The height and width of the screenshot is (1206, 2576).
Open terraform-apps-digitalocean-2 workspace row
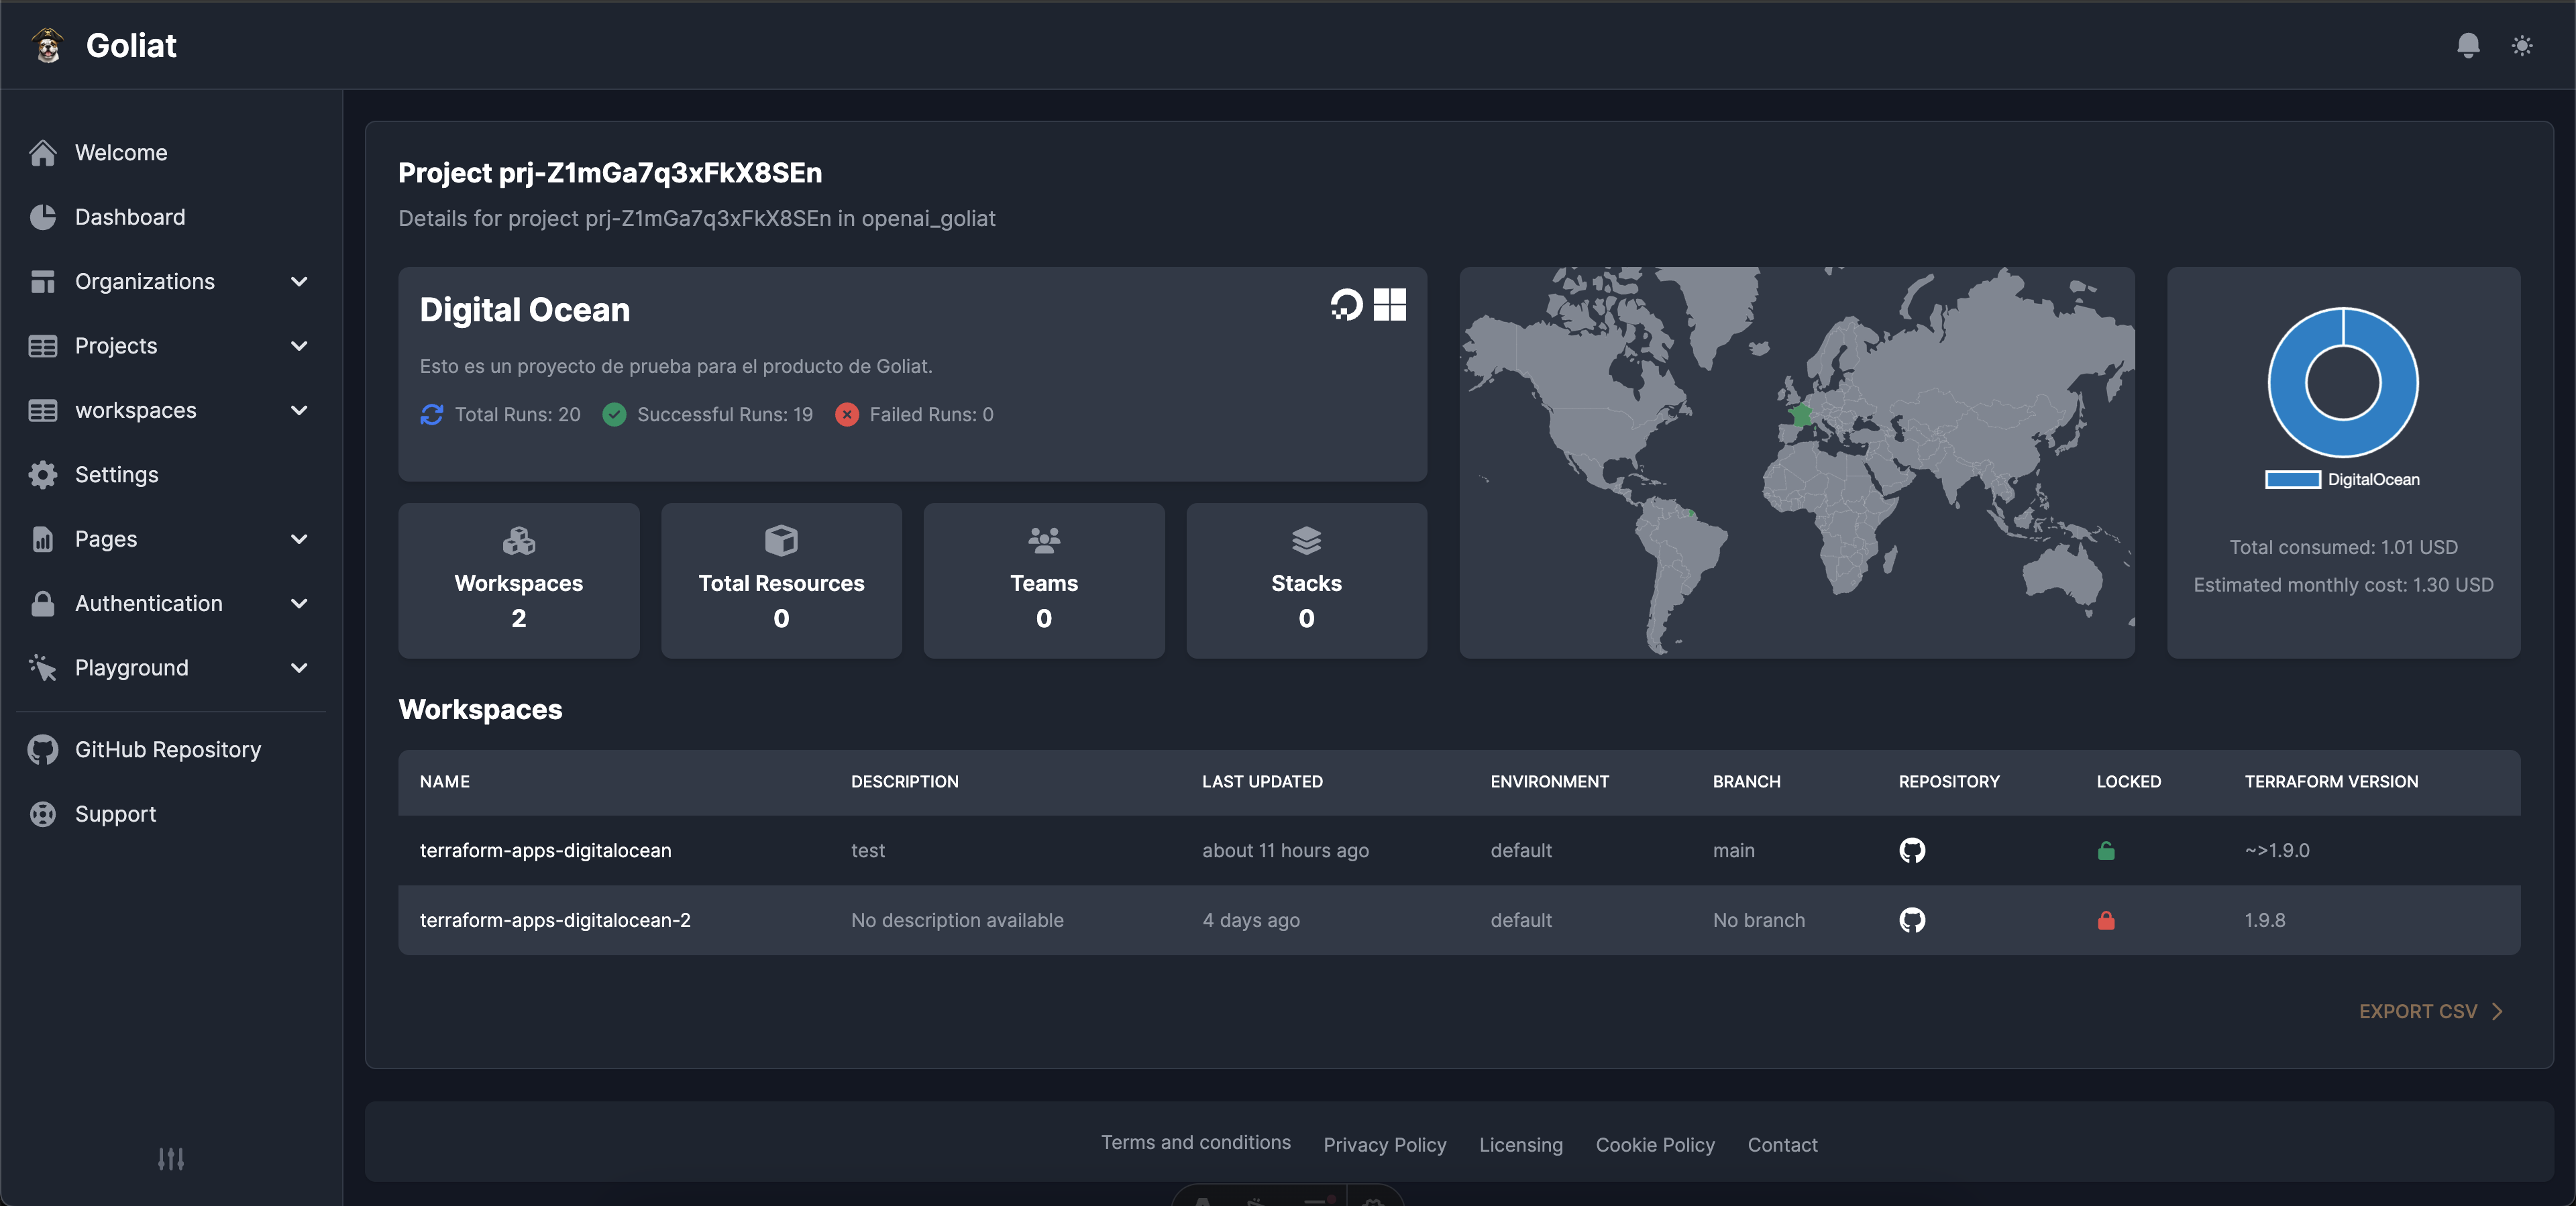point(1459,919)
